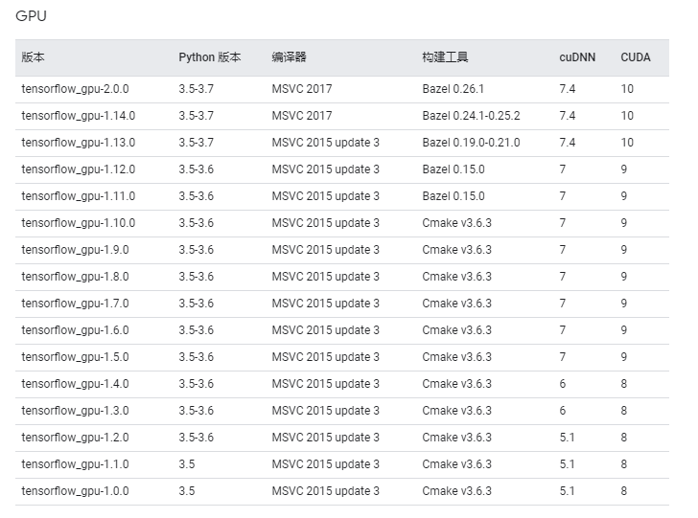
Task: Click the CUDA column header
Action: (636, 57)
